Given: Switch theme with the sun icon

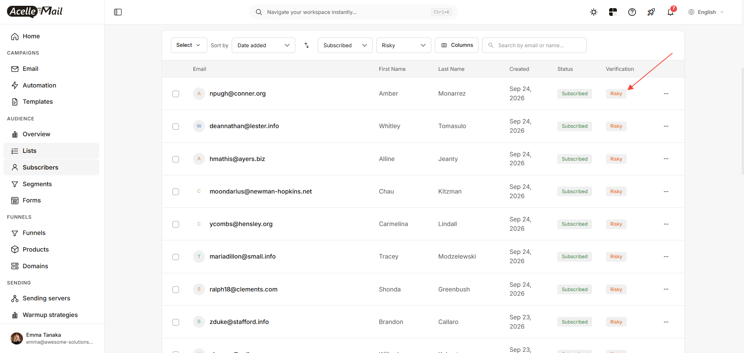Looking at the screenshot, I should [594, 12].
